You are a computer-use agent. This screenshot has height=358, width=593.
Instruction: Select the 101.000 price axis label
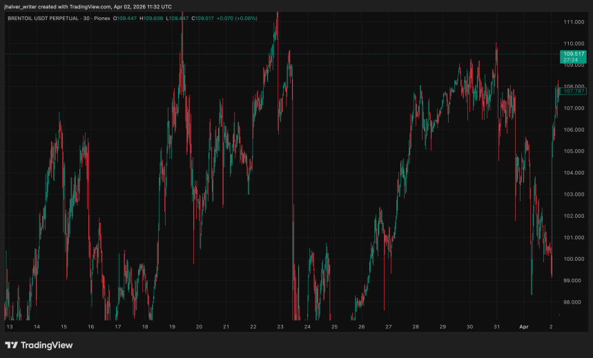click(x=574, y=237)
